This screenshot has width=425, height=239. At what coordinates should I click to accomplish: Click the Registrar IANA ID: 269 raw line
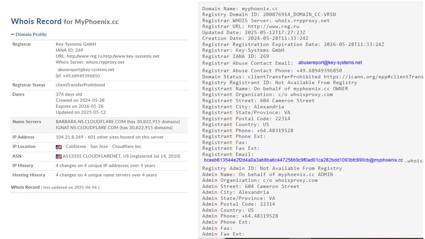(x=235, y=56)
